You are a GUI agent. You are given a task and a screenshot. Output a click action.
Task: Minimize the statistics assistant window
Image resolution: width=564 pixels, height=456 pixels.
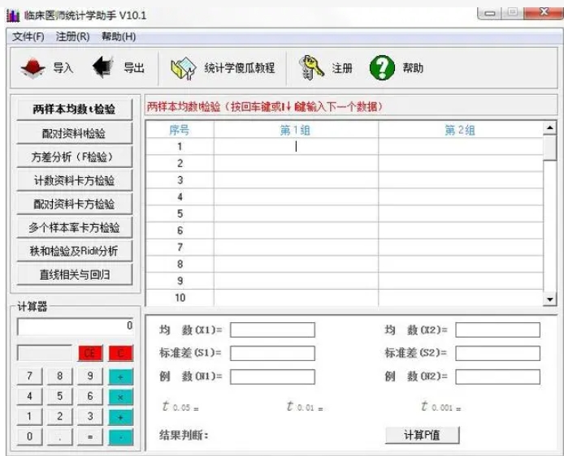489,13
